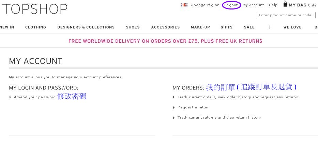This screenshot has height=145, width=318.
Task: Click the free worldwide delivery banner
Action: (x=165, y=41)
